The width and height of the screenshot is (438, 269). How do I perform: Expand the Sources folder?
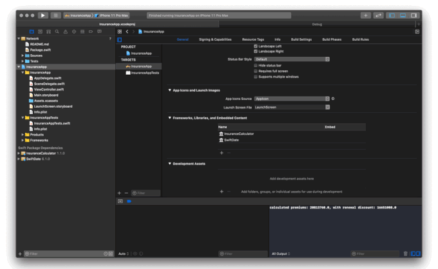(23, 55)
